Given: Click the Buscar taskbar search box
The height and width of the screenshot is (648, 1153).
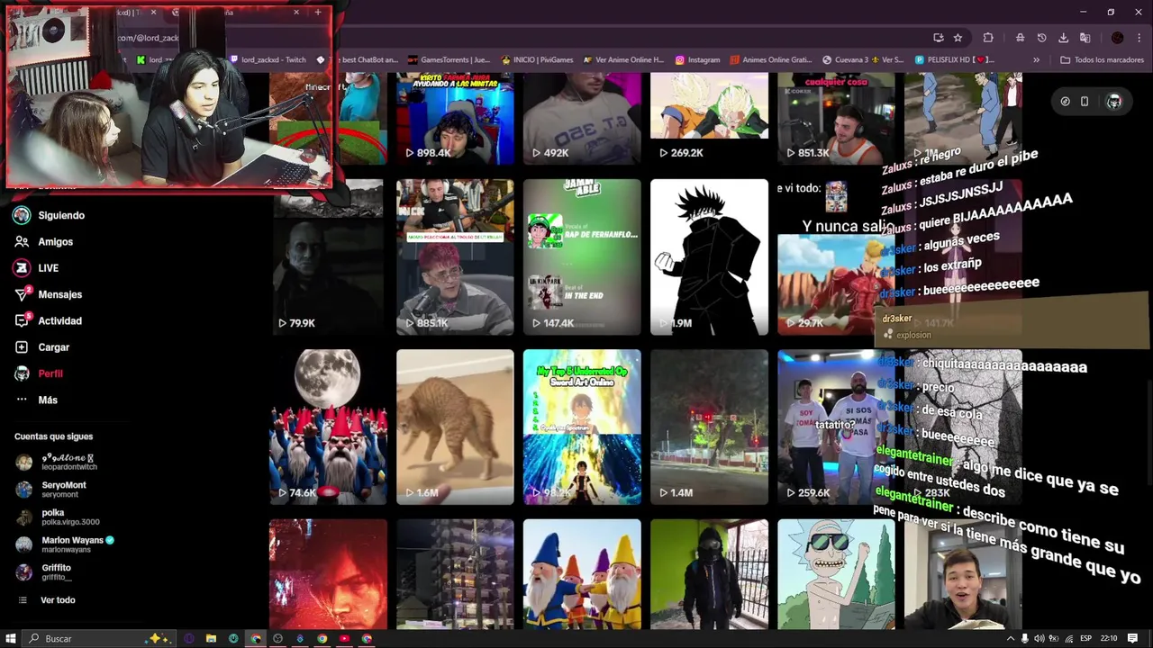Looking at the screenshot, I should click(x=99, y=638).
